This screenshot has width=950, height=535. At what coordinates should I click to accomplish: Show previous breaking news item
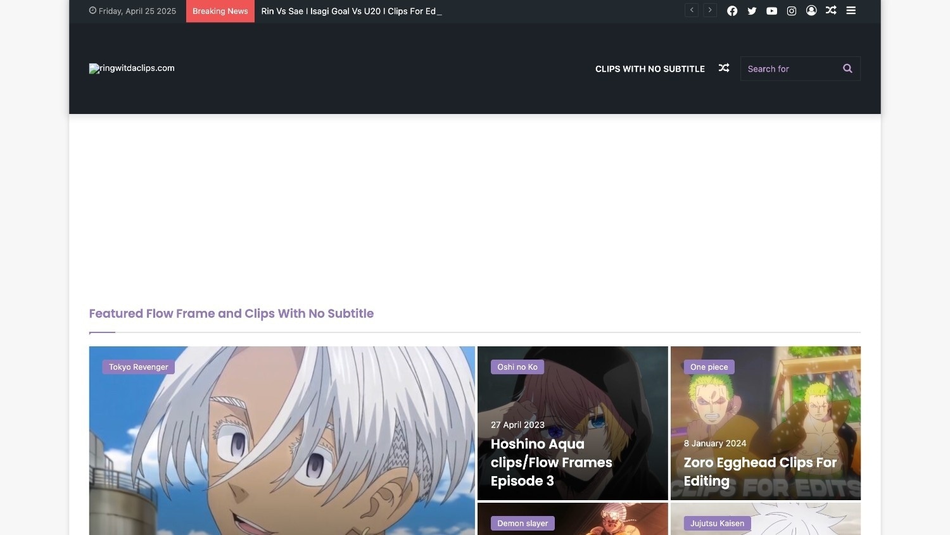click(692, 10)
